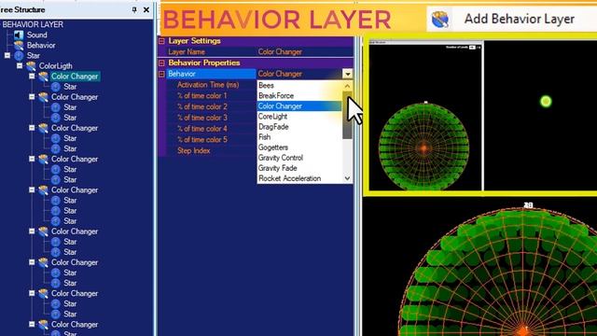597x336 pixels.
Task: Click the Layer Name value field
Action: [x=305, y=52]
